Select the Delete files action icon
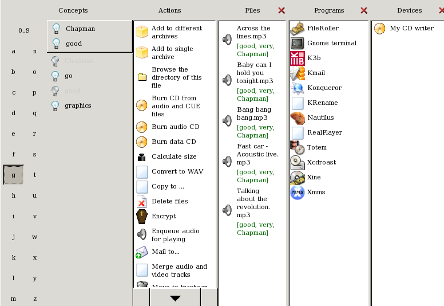444x306 pixels. [142, 201]
